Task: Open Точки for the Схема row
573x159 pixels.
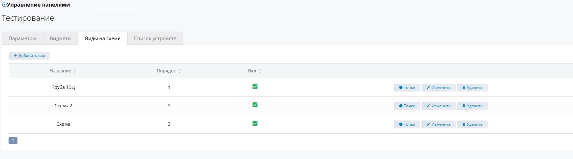Action: coord(407,124)
